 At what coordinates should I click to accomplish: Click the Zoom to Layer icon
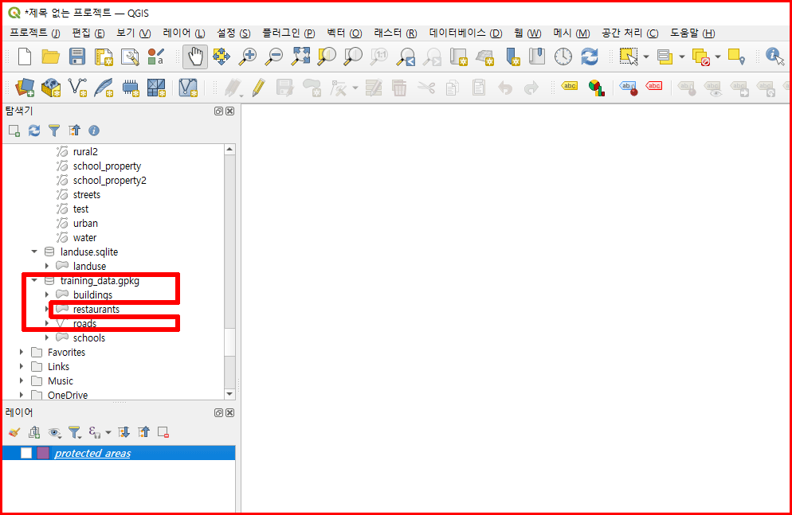353,57
